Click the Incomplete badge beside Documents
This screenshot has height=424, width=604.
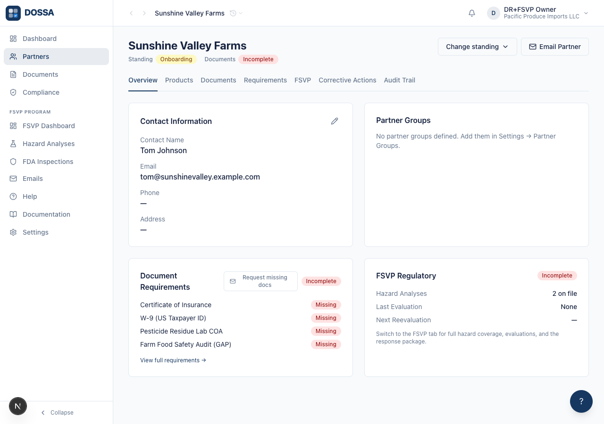point(258,59)
